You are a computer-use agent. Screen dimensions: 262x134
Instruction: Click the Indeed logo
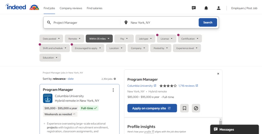16,7
